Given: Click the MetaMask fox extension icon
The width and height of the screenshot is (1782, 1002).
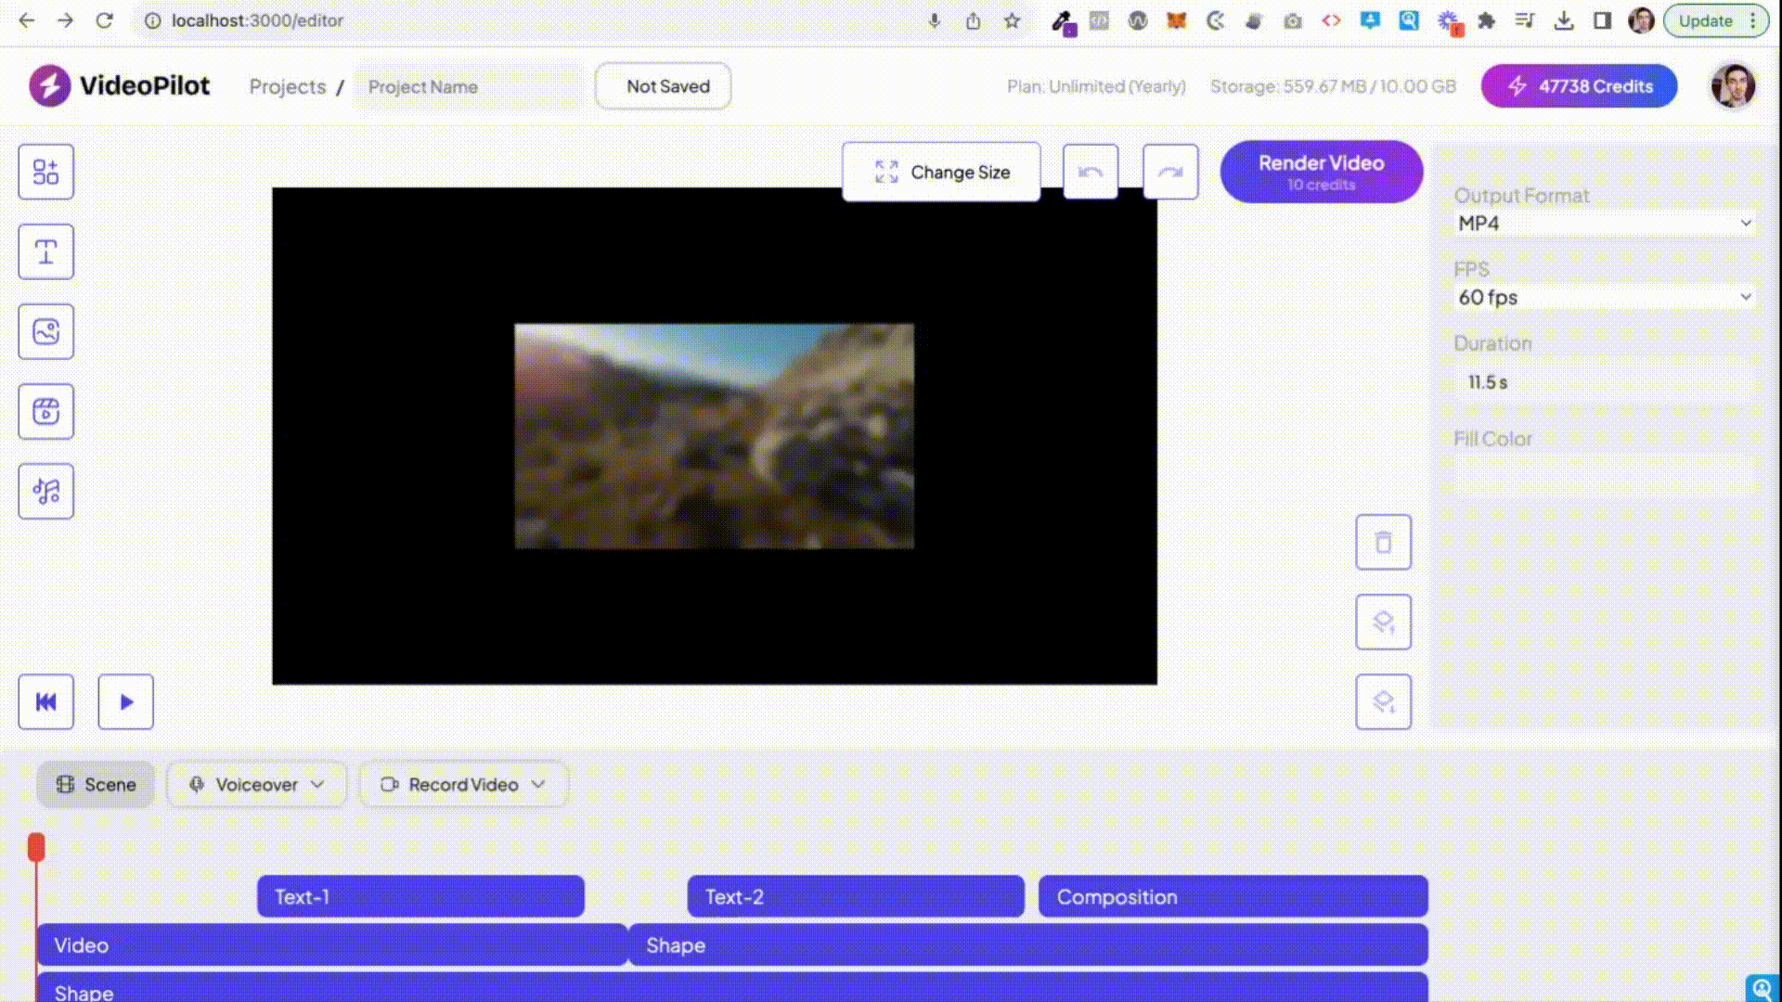Looking at the screenshot, I should click(1176, 20).
